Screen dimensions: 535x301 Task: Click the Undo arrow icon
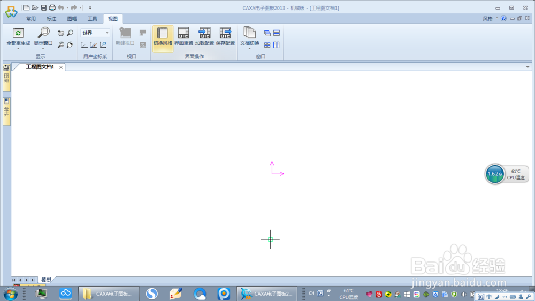point(61,7)
